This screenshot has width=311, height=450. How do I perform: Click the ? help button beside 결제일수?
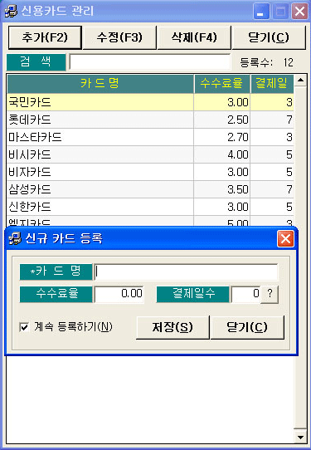(270, 294)
